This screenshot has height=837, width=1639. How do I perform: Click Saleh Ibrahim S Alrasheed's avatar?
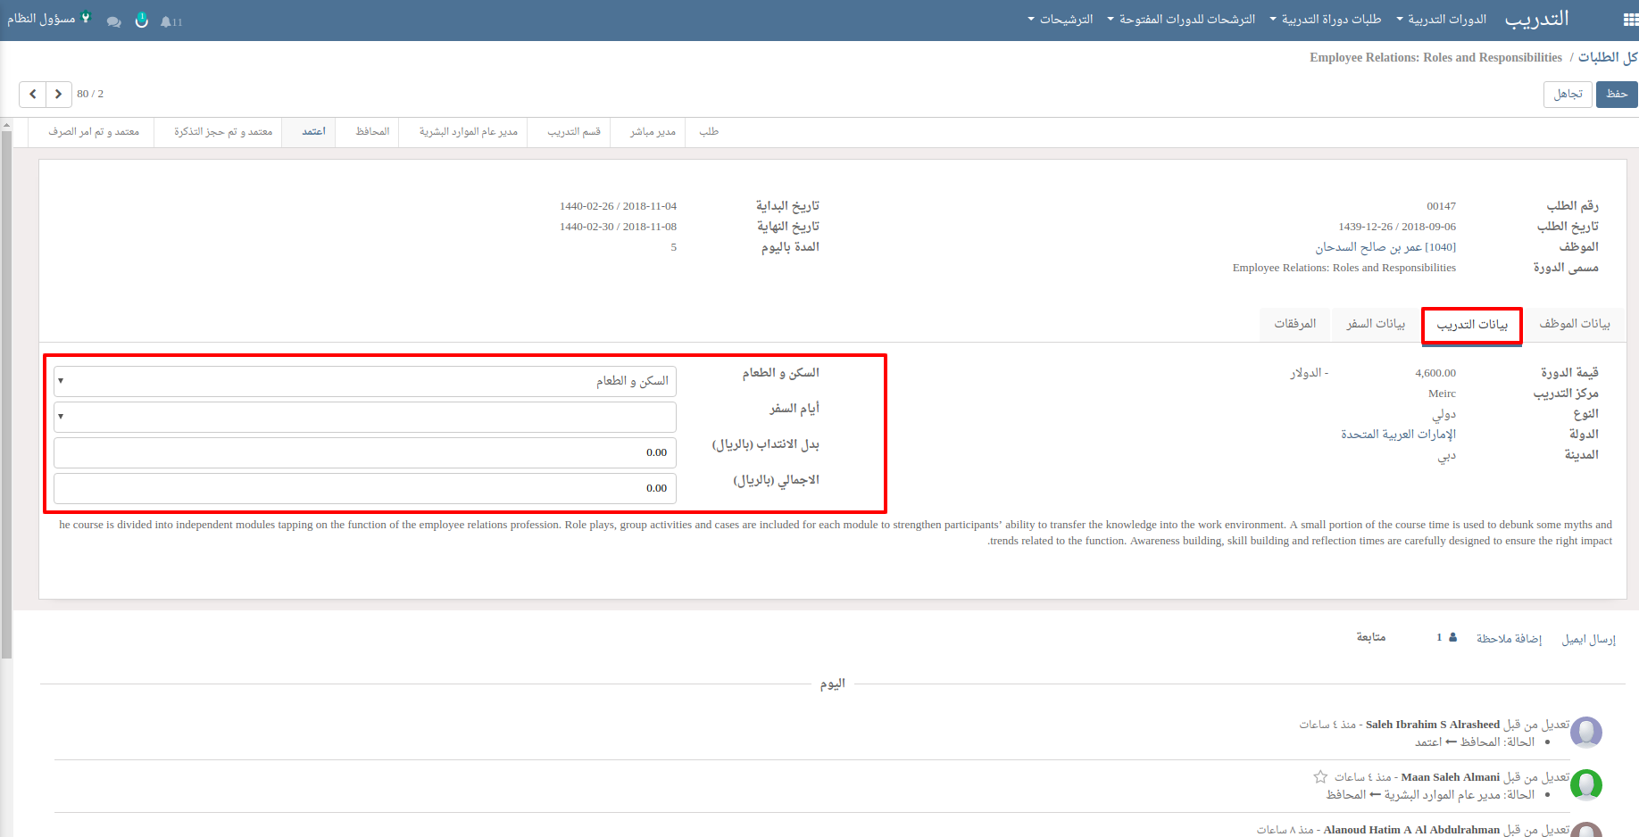pyautogui.click(x=1585, y=733)
